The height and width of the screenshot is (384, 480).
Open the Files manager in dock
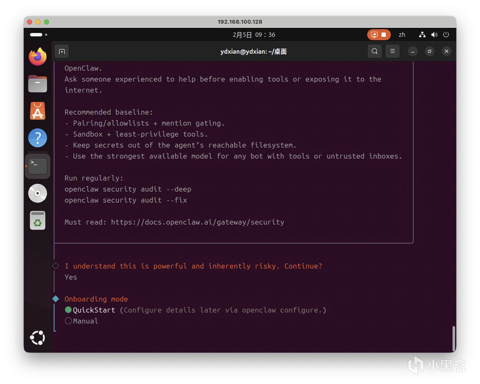click(x=38, y=84)
